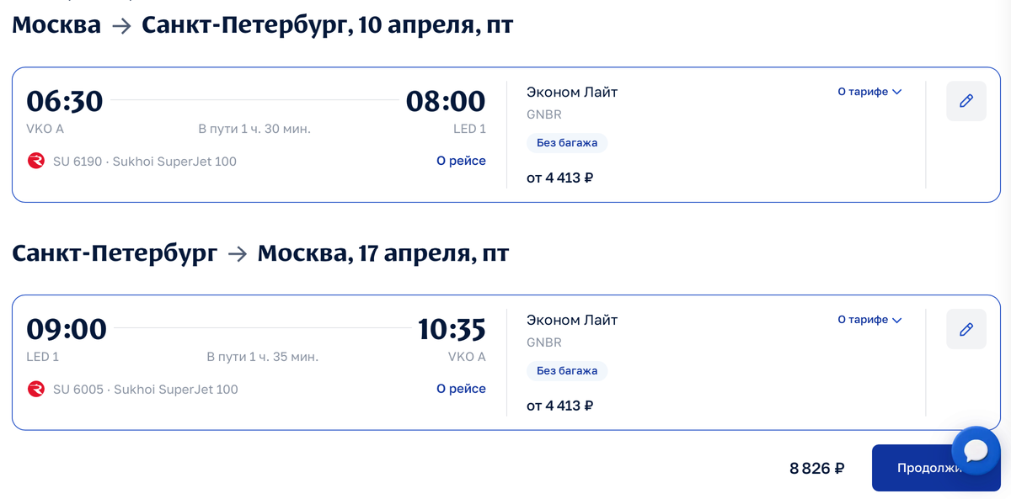
Task: Expand О тарифе for the 06:30 flight
Action: [x=869, y=92]
